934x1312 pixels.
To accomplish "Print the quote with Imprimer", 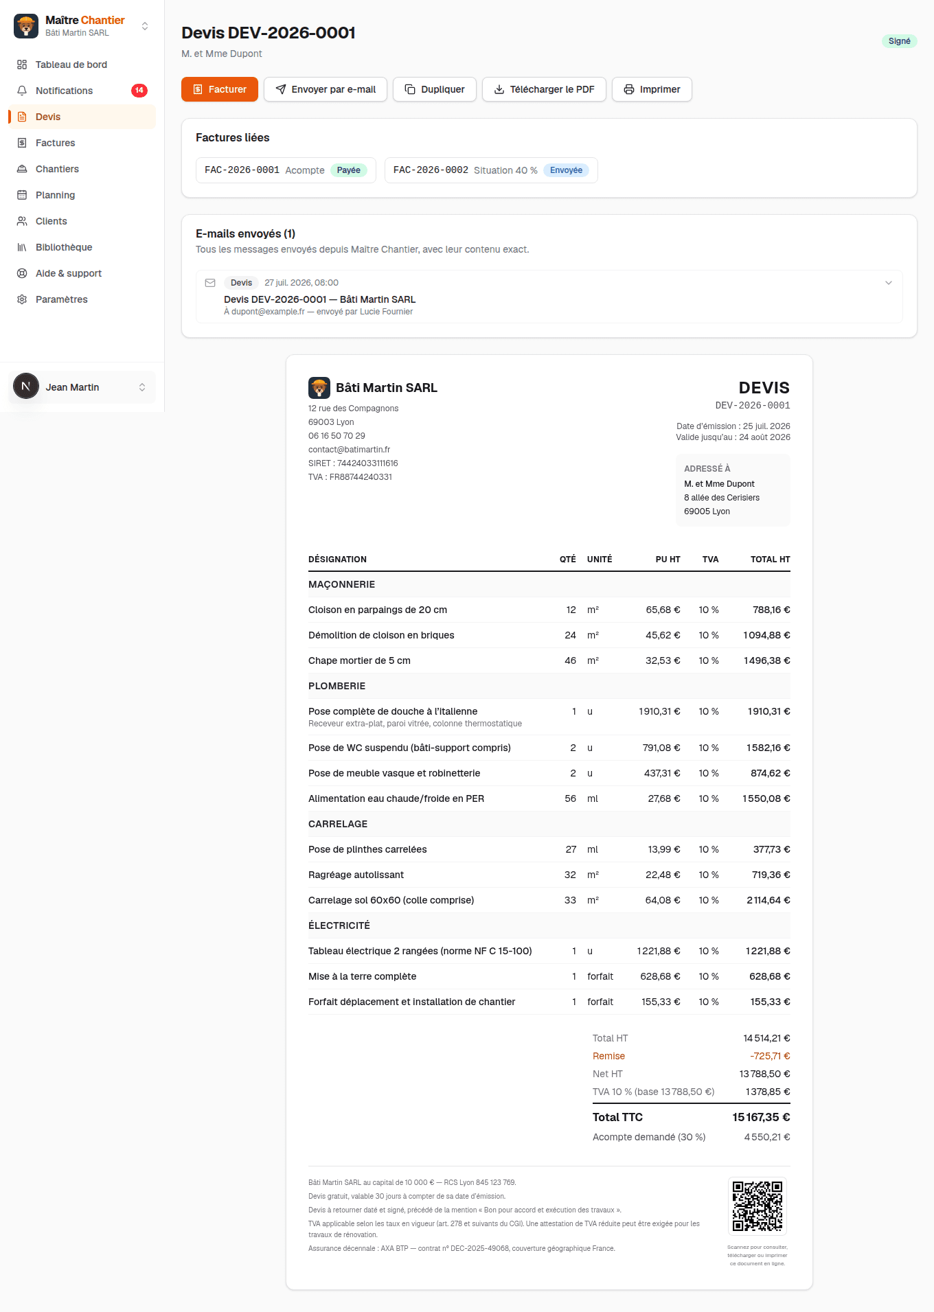I will pyautogui.click(x=652, y=89).
